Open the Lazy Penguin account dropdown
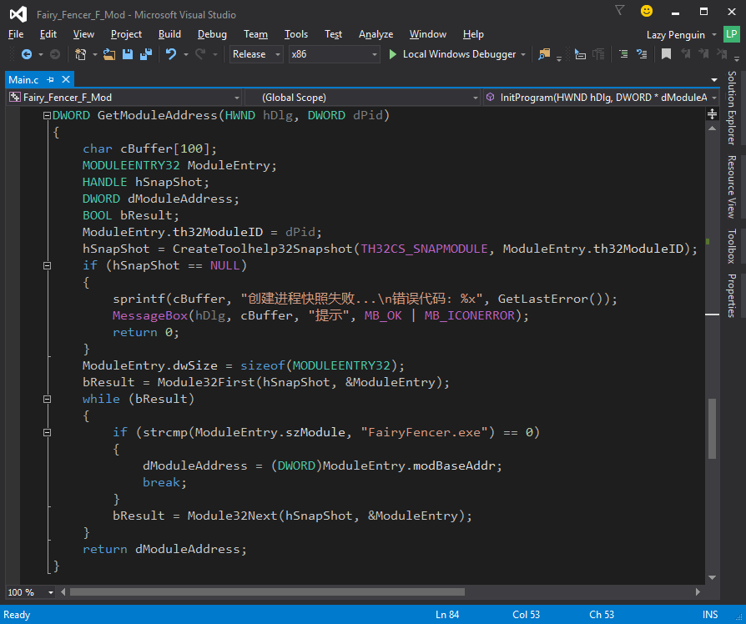This screenshot has width=746, height=624. coord(681,35)
